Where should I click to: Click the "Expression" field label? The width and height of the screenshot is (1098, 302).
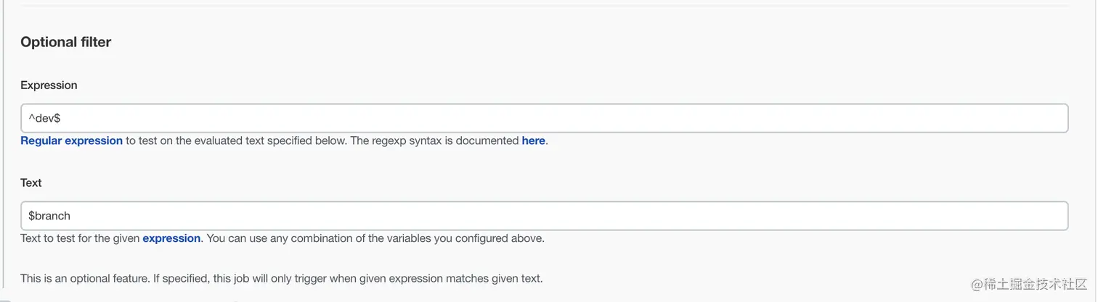(49, 85)
